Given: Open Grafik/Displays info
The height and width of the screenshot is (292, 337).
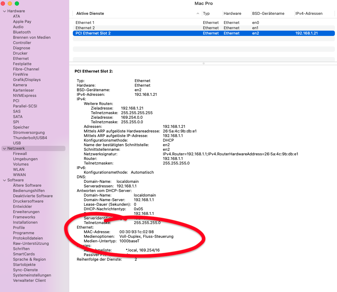Looking at the screenshot, I should (27, 80).
